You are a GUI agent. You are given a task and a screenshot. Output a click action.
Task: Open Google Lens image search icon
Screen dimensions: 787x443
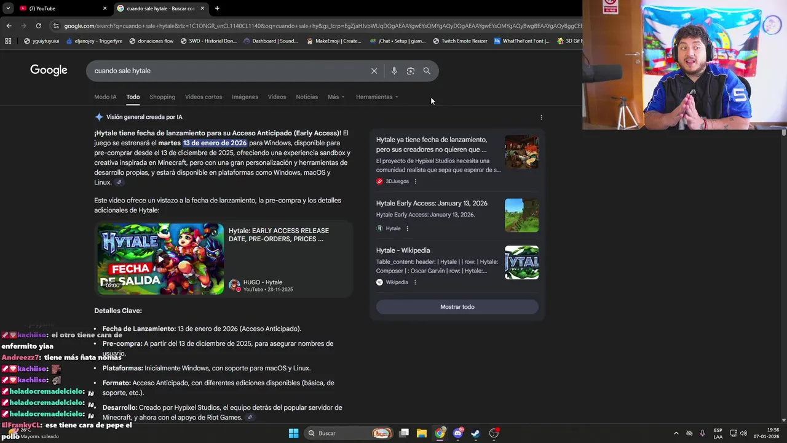pyautogui.click(x=411, y=71)
